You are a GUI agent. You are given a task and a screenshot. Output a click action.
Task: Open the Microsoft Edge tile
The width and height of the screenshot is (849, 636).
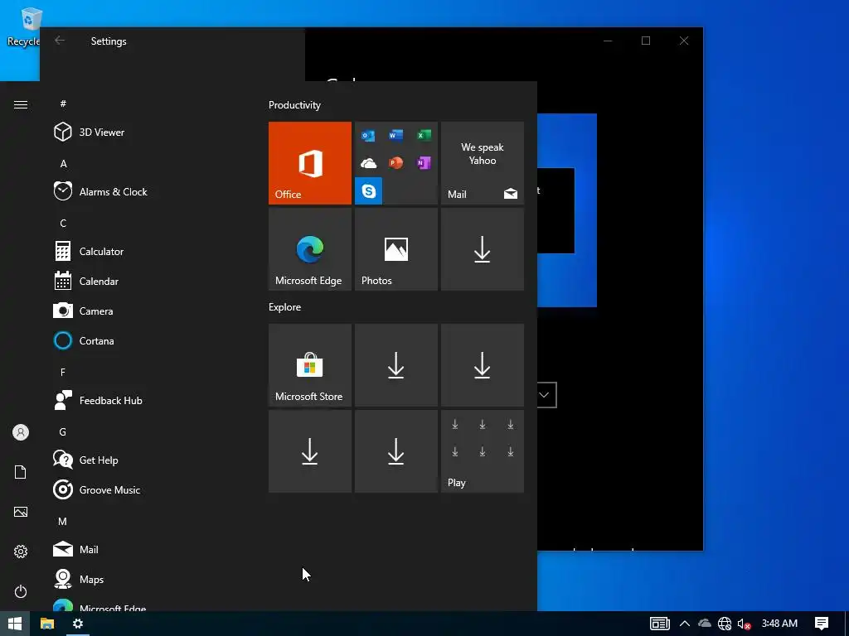tap(310, 249)
